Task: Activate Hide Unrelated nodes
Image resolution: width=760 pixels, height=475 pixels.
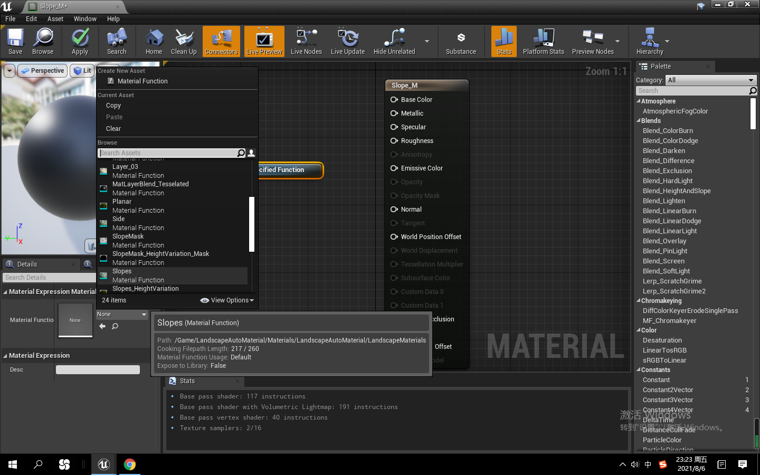Action: click(393, 41)
